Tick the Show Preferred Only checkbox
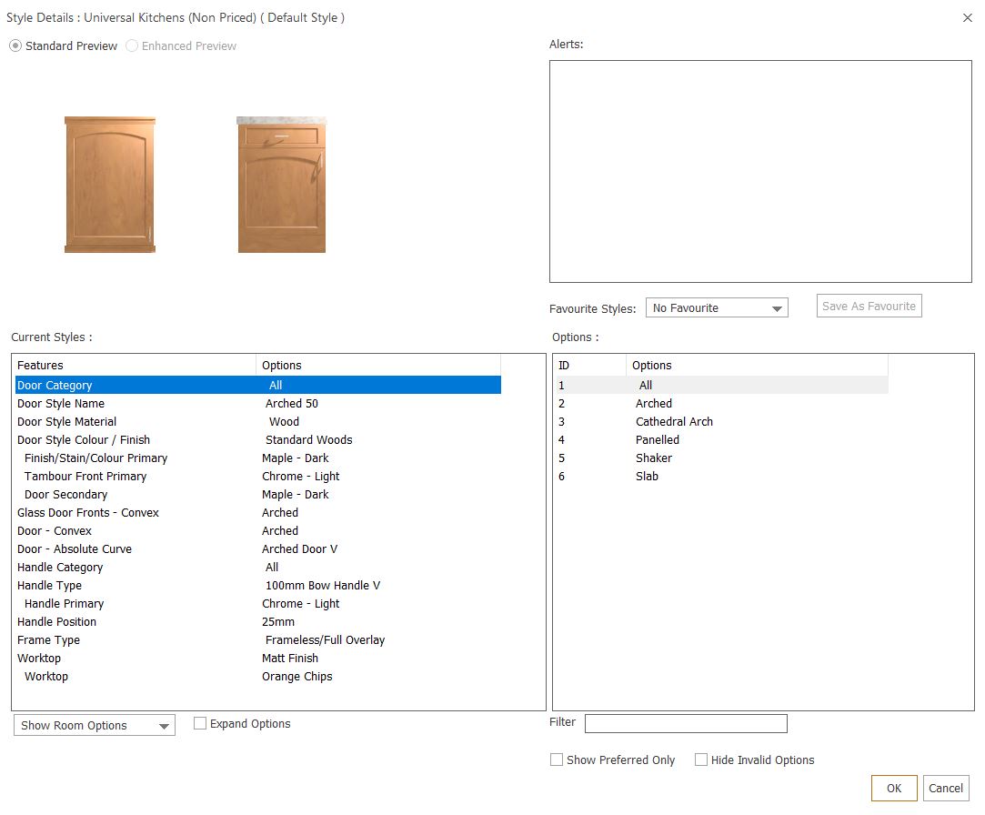The image size is (985, 815). tap(557, 760)
